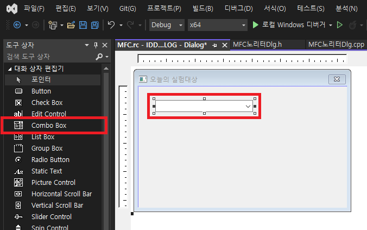The width and height of the screenshot is (367, 230).
Task: Save current file with the disk icon
Action: tap(83, 25)
